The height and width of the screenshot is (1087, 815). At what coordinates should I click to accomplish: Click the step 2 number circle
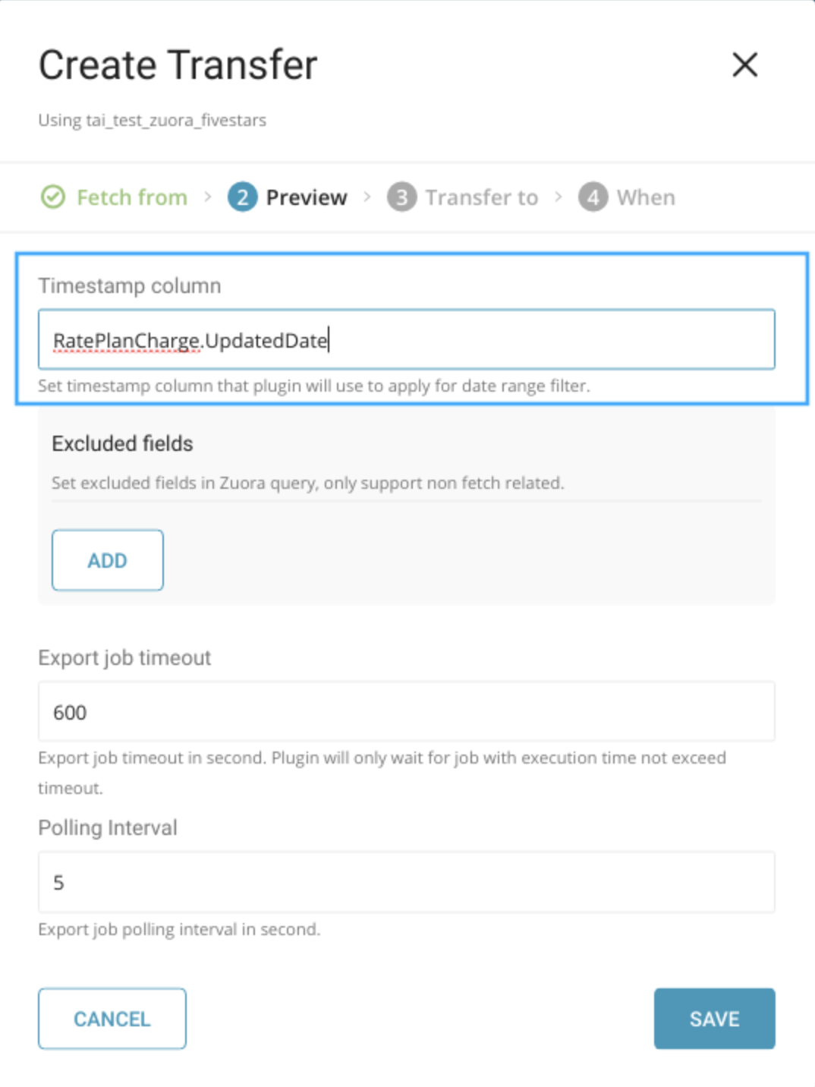242,197
